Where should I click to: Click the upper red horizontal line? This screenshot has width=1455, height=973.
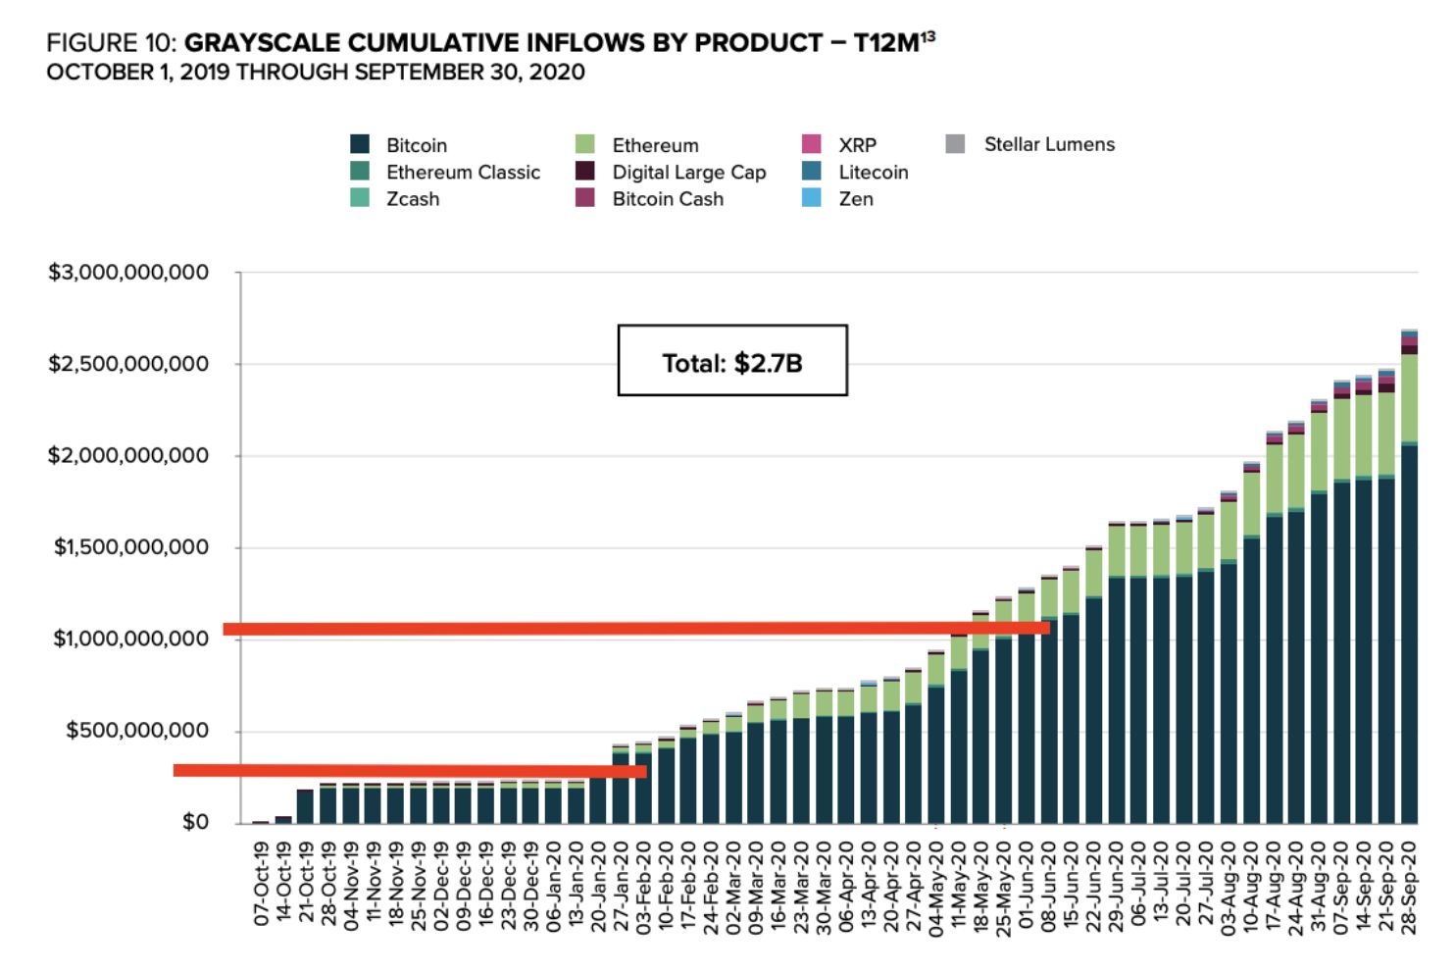(x=635, y=629)
